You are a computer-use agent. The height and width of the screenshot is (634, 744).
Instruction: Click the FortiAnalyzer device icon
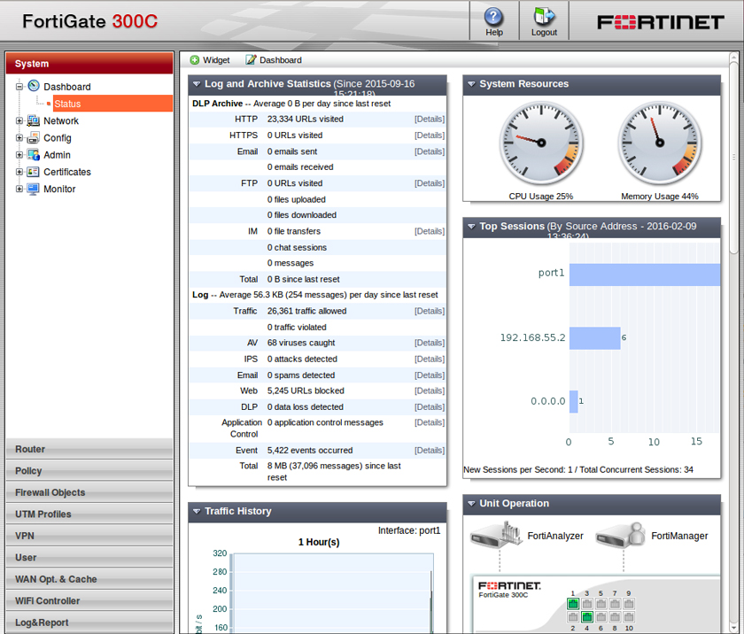tap(496, 536)
